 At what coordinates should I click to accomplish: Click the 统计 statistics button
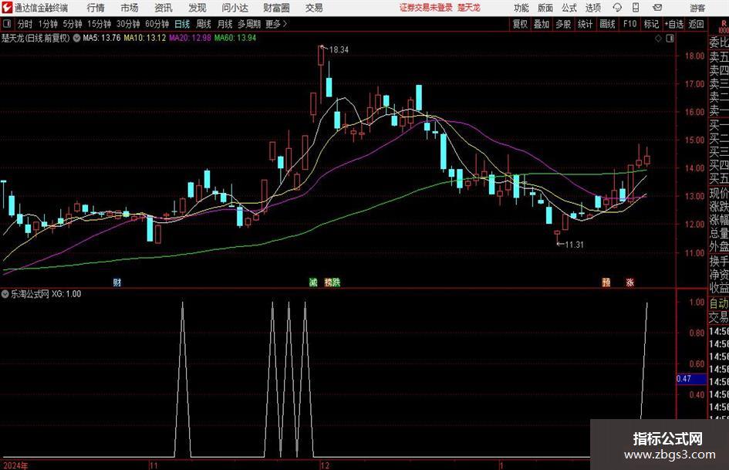[586, 24]
